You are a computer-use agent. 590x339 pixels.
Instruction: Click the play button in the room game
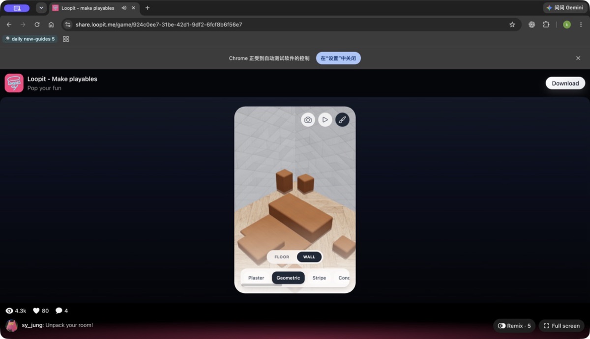click(x=325, y=120)
